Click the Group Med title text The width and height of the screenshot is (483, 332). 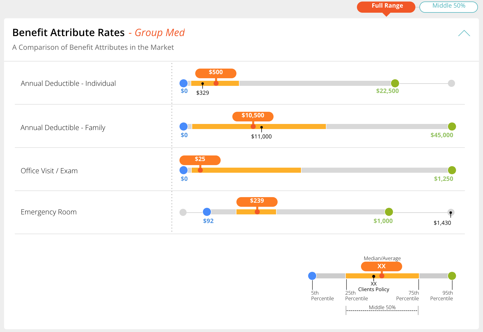[x=159, y=33]
